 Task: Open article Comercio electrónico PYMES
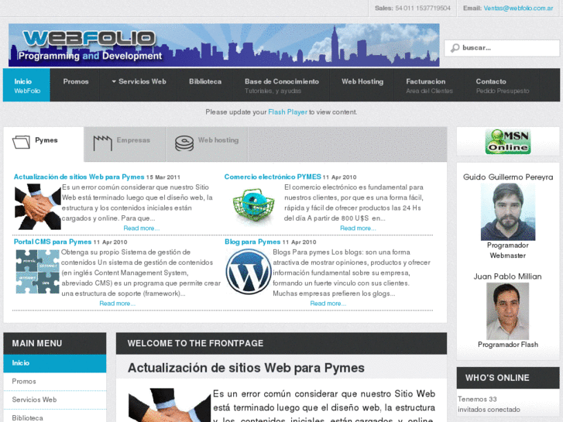click(x=273, y=177)
